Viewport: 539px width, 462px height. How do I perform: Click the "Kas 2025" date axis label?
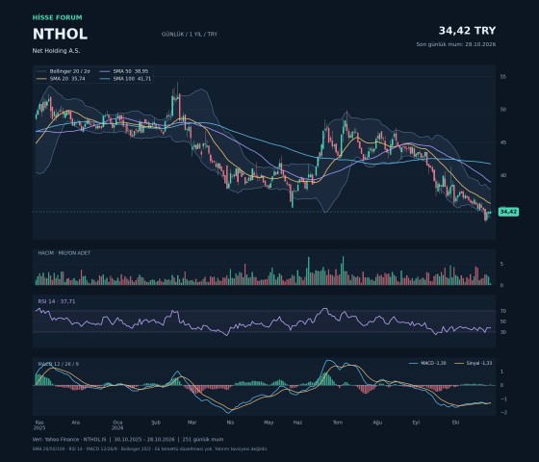click(39, 425)
